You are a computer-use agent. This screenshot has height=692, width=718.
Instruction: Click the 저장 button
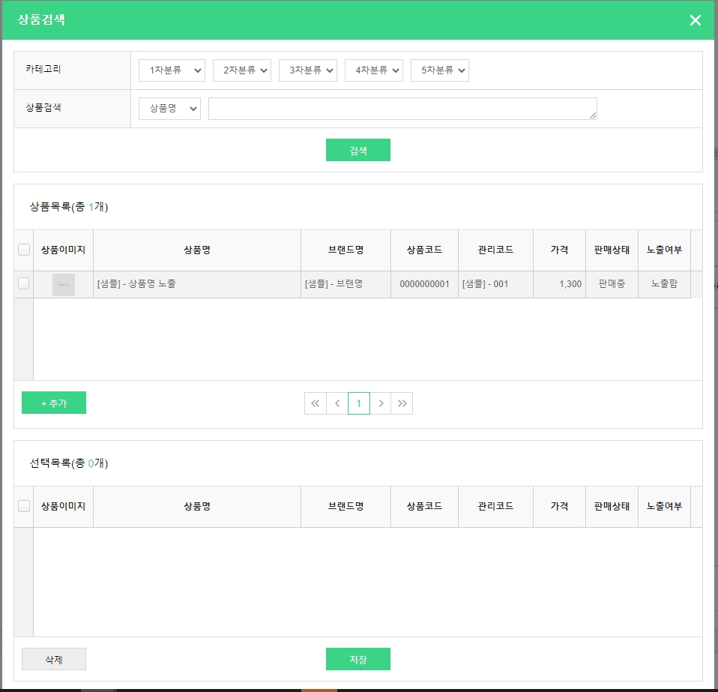(358, 659)
